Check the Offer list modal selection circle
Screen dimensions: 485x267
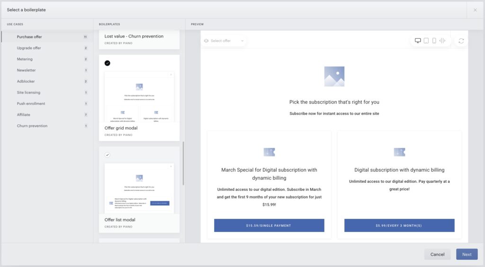click(108, 155)
